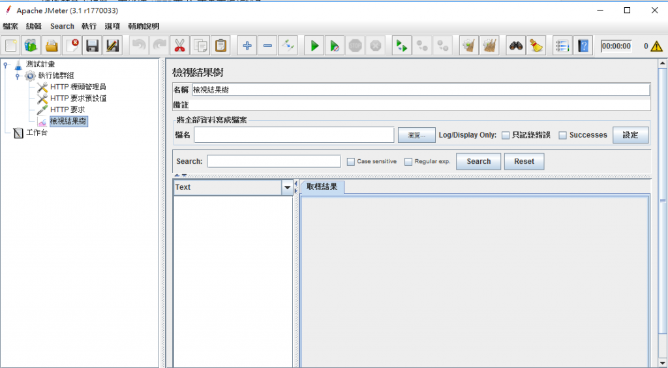Click the Redo arrow icon
Viewport: 668px width, 368px height.
coord(159,46)
